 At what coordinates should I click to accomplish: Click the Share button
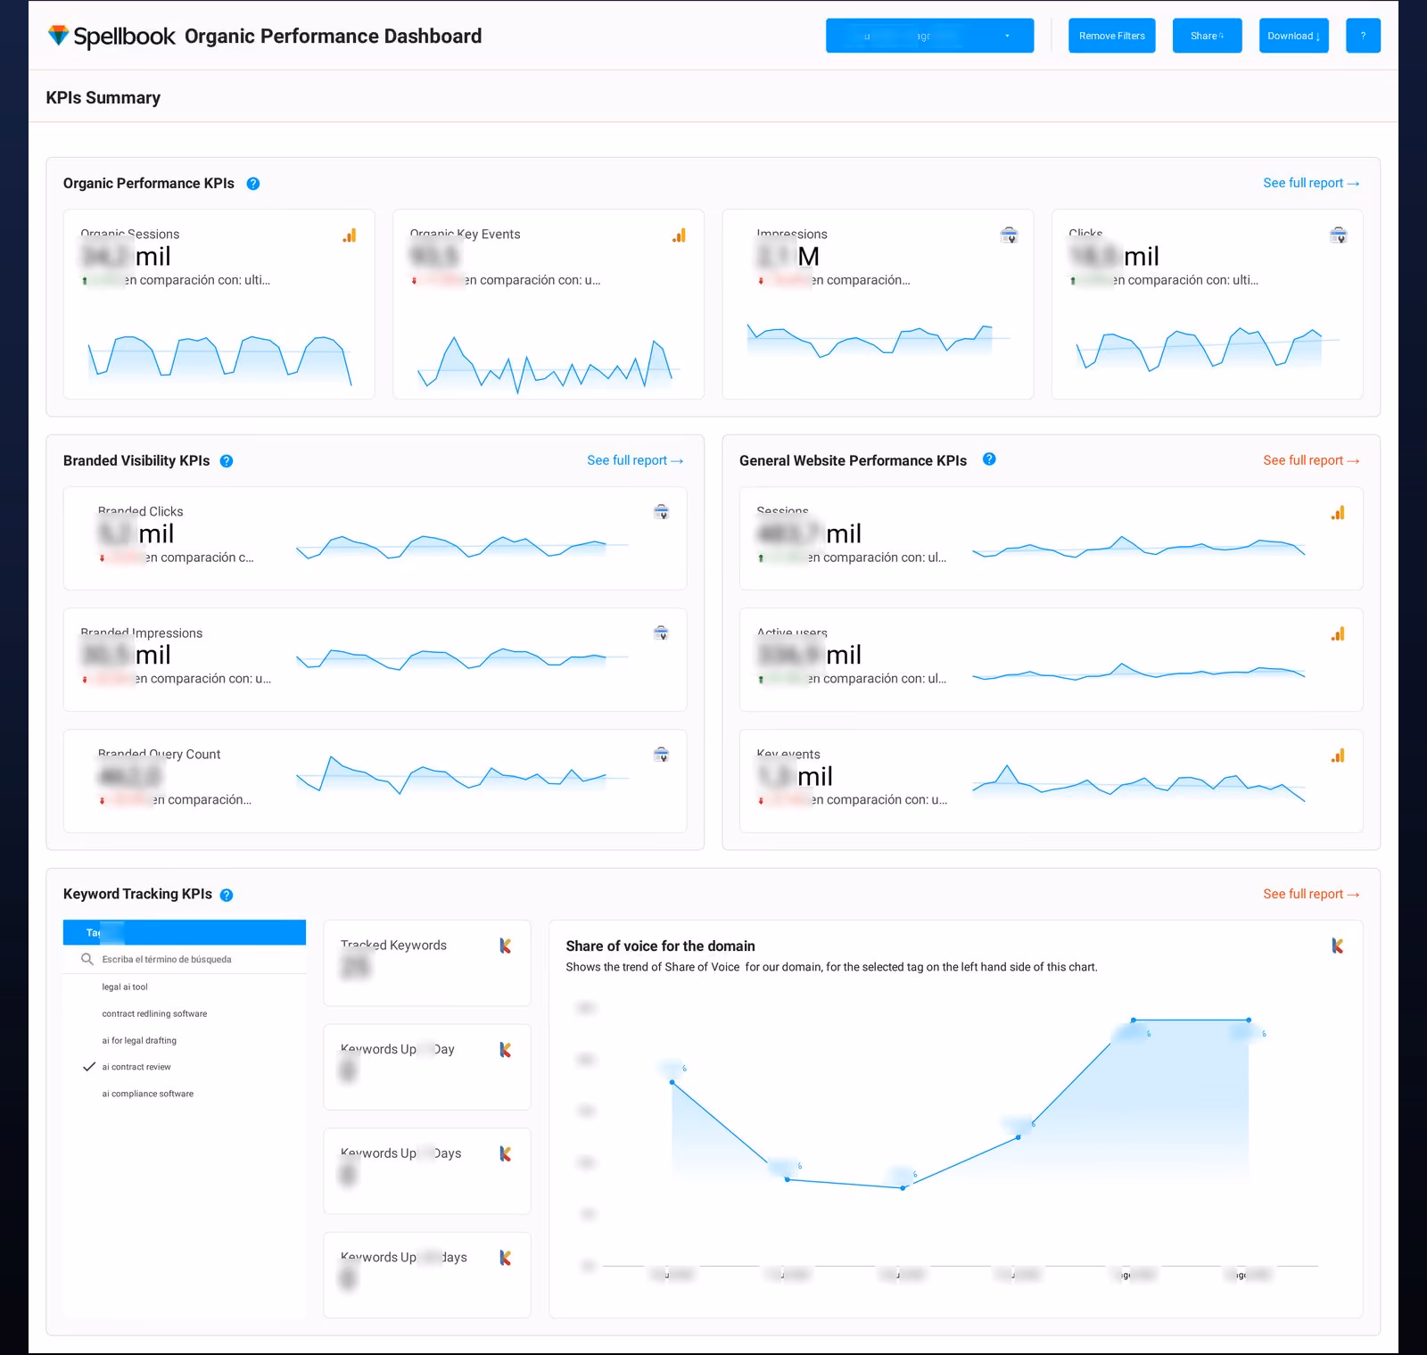click(x=1207, y=36)
